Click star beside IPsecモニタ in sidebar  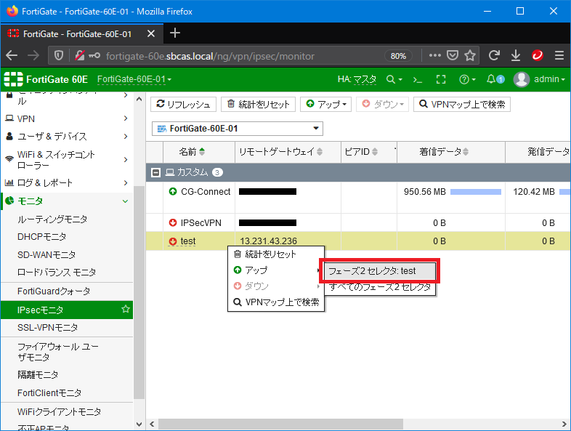(x=126, y=310)
